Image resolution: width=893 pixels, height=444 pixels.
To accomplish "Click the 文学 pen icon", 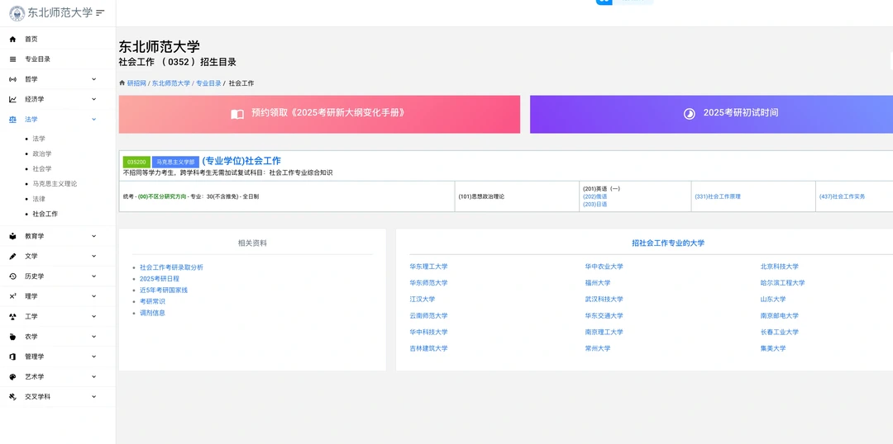I will [x=12, y=257].
